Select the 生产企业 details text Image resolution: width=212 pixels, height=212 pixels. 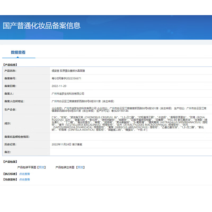click(129, 110)
